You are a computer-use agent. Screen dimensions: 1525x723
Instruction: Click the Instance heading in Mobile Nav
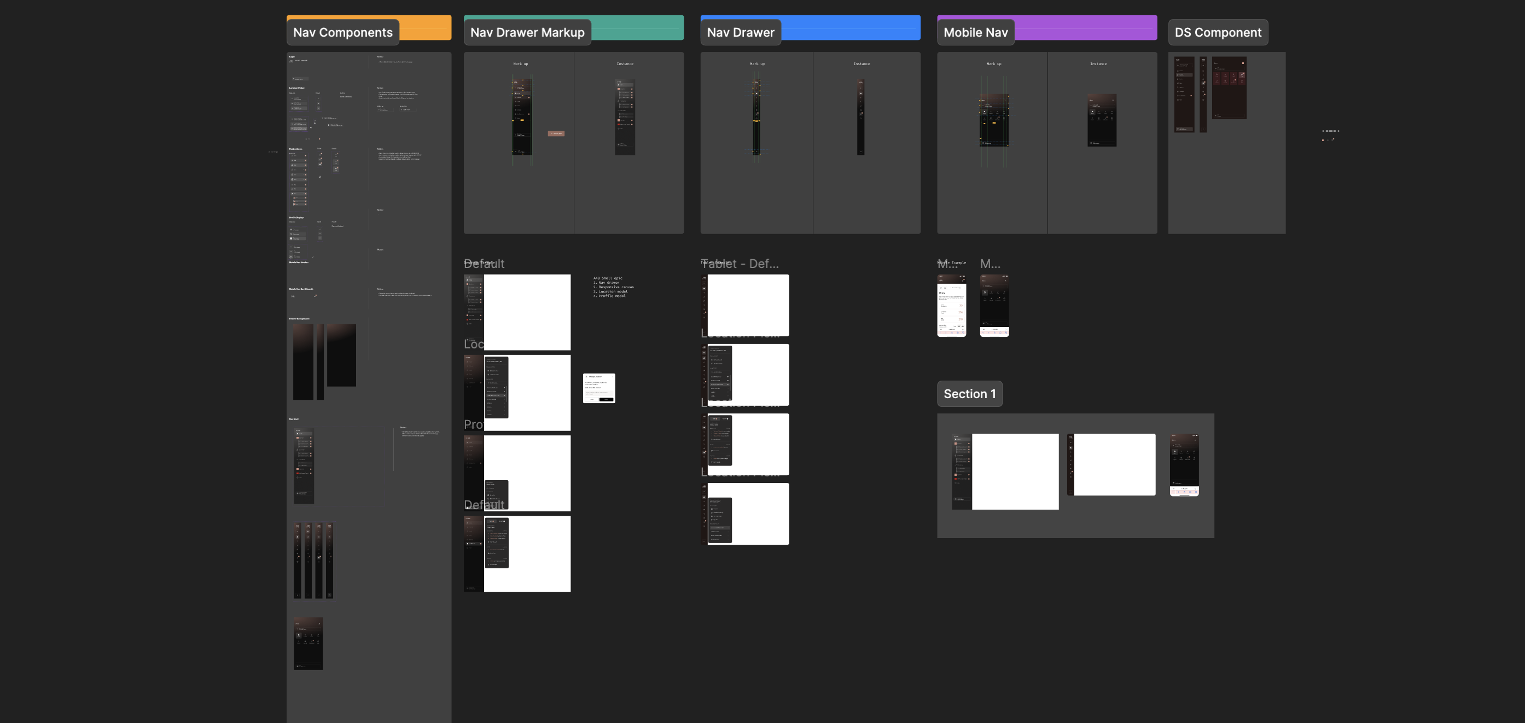[1098, 64]
